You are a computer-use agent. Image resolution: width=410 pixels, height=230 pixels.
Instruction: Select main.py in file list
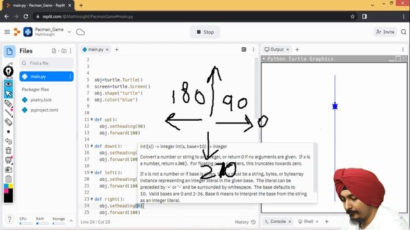pos(47,77)
